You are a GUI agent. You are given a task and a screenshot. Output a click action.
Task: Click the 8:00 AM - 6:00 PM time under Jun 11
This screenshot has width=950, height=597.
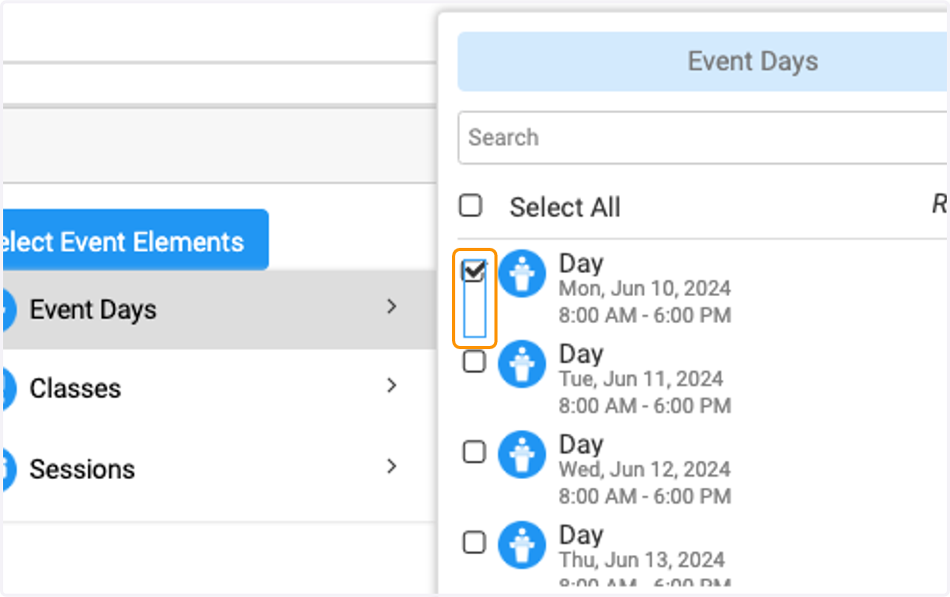point(644,406)
